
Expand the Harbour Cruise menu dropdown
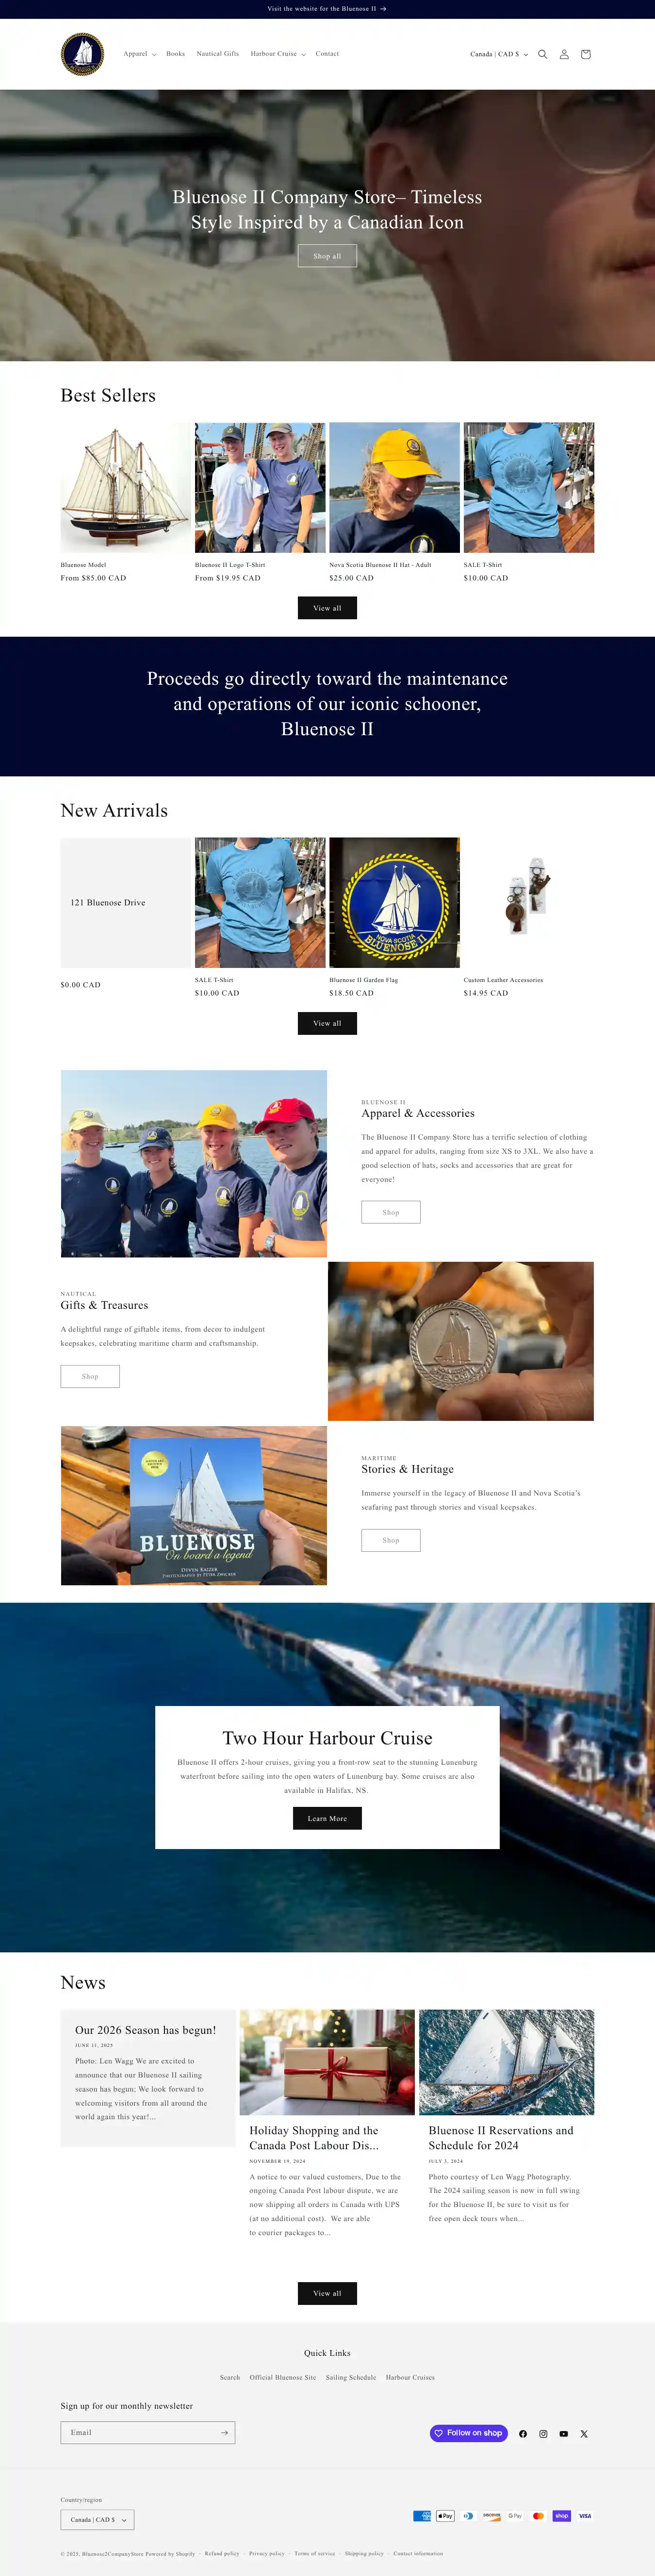tap(278, 54)
